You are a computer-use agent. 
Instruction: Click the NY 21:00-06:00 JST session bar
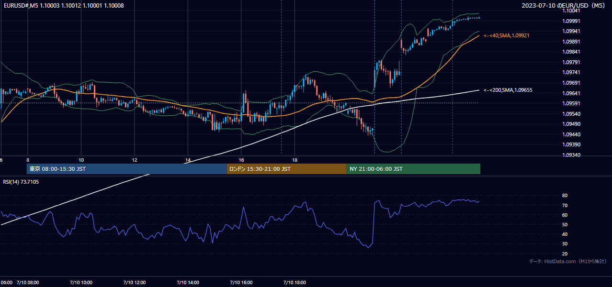[x=413, y=169]
